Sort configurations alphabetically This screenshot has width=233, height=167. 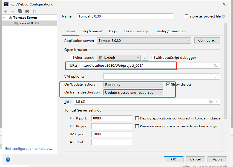pyautogui.click(x=34, y=11)
